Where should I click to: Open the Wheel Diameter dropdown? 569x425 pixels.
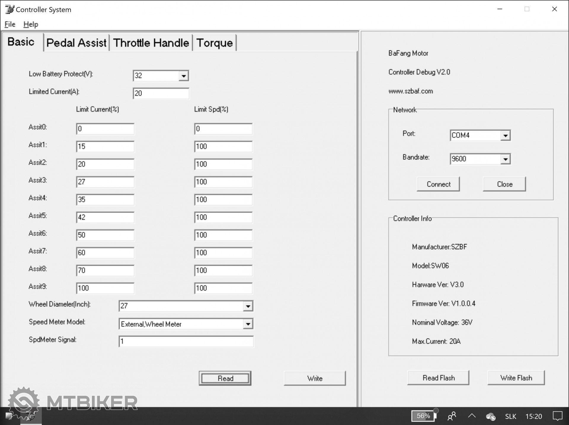(248, 306)
